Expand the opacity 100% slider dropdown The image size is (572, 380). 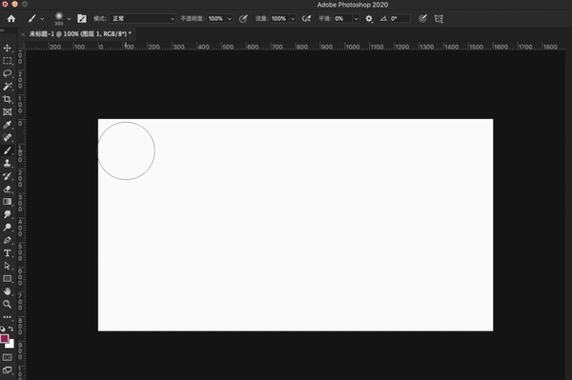[230, 19]
